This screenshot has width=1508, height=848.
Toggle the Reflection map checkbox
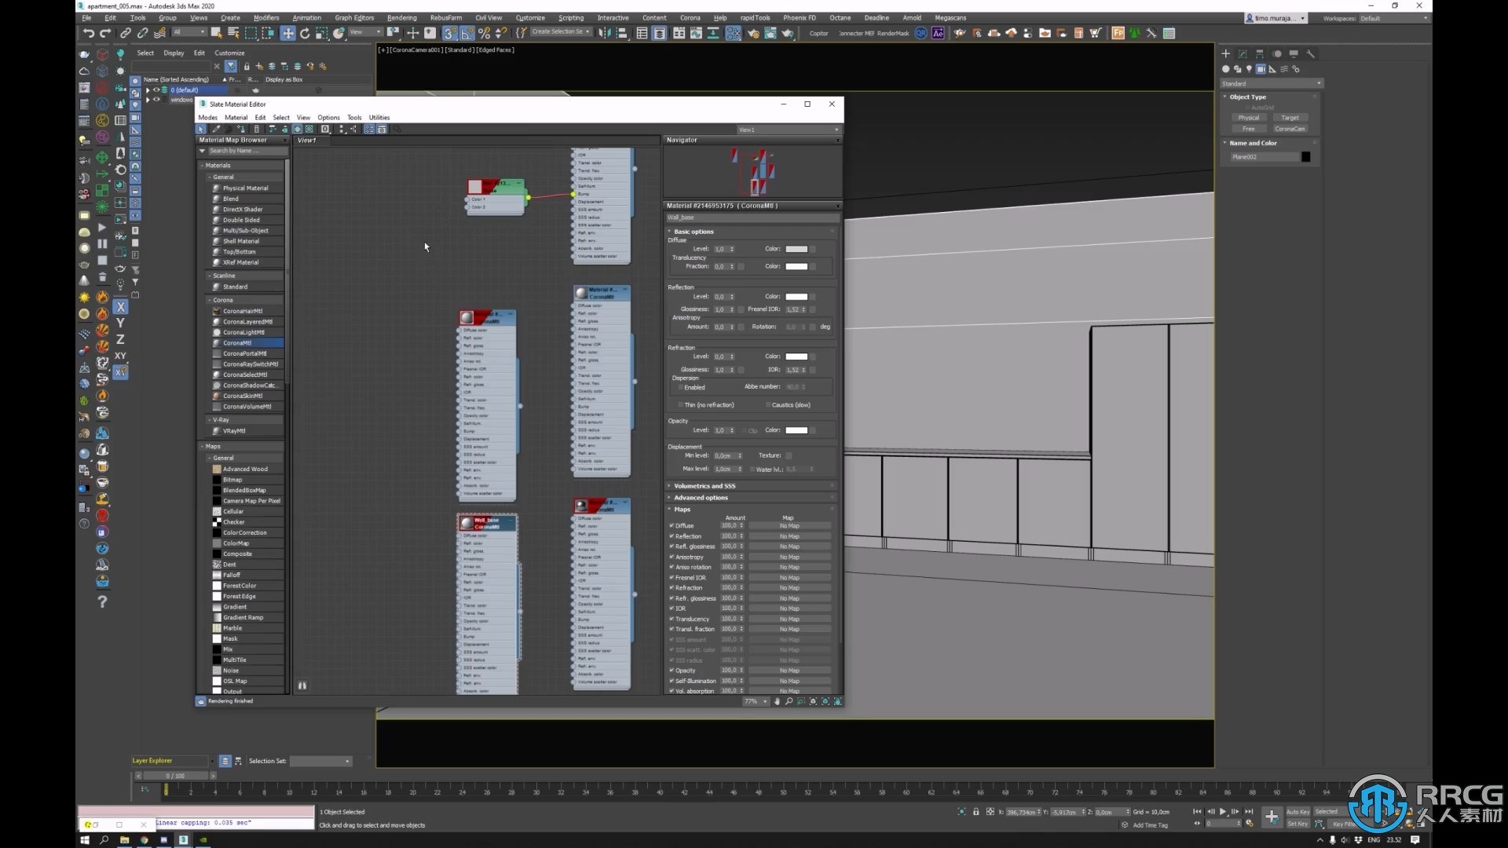pyautogui.click(x=672, y=536)
